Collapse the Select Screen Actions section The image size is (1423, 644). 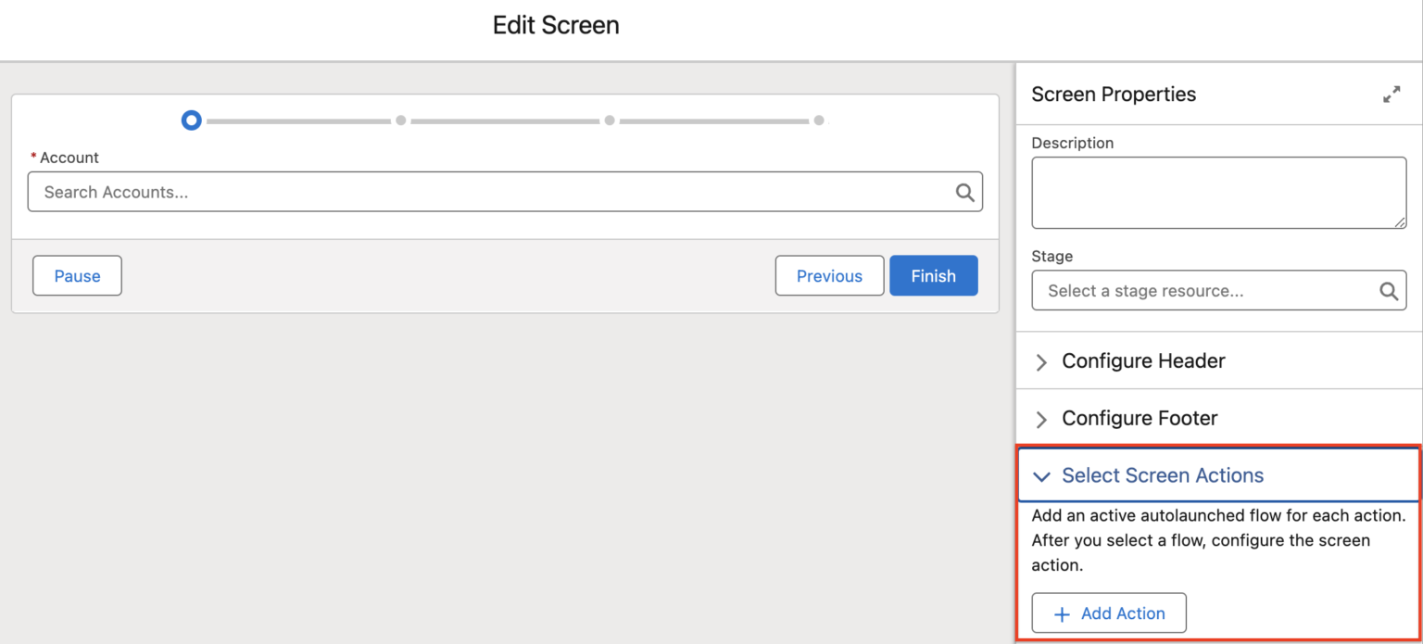pyautogui.click(x=1040, y=476)
